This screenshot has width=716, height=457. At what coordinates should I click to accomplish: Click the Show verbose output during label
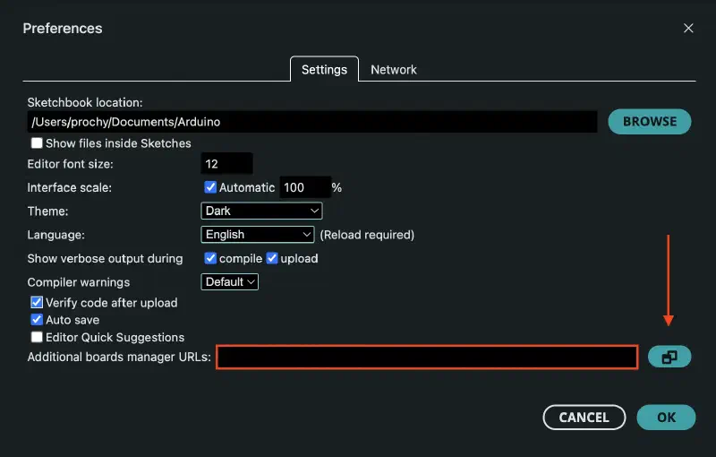(105, 259)
